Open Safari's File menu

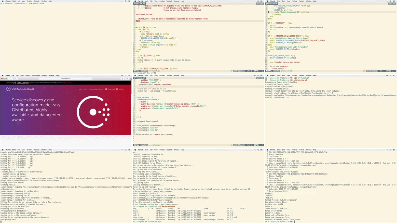click(x=13, y=75)
